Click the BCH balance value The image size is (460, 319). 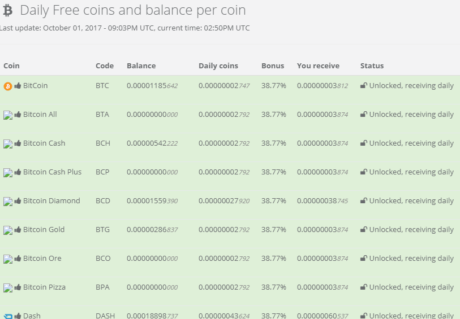tap(152, 143)
